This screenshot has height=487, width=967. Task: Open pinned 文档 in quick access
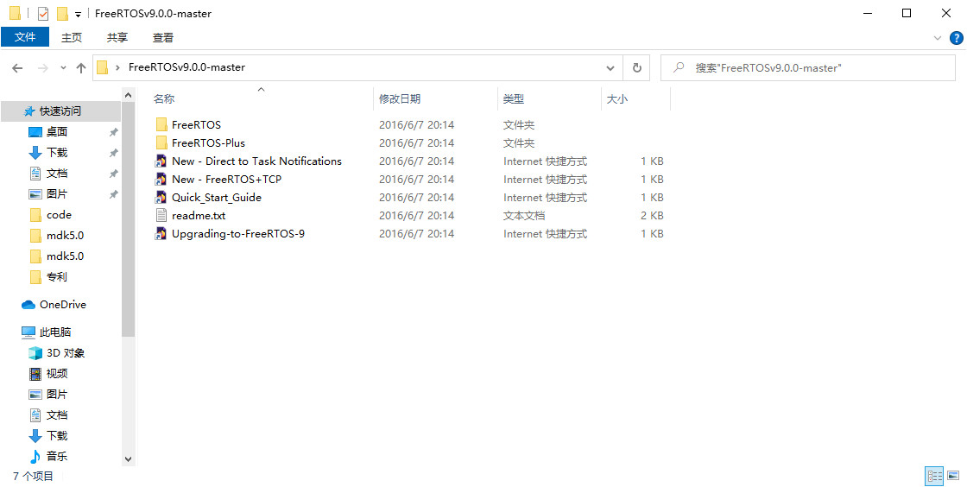click(57, 174)
